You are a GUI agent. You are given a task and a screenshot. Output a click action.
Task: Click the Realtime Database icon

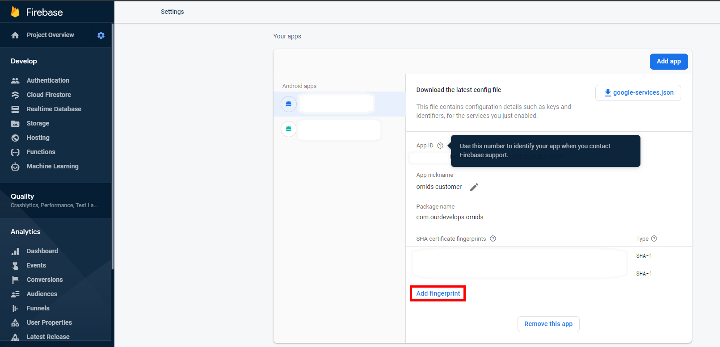(x=15, y=109)
